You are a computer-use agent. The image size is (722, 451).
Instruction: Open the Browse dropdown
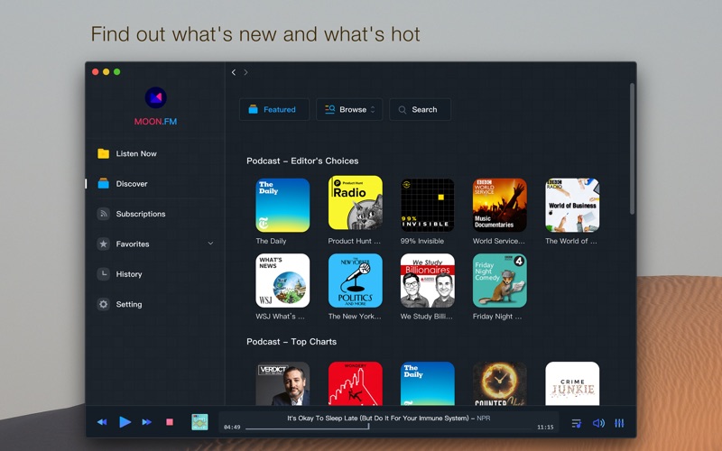349,109
